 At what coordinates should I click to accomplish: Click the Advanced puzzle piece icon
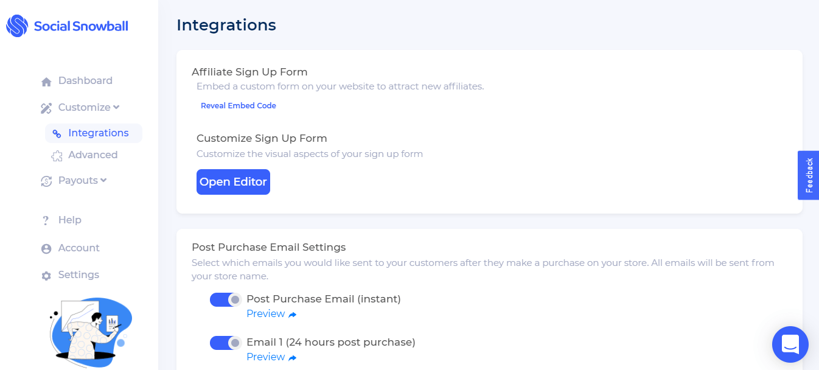coord(57,156)
